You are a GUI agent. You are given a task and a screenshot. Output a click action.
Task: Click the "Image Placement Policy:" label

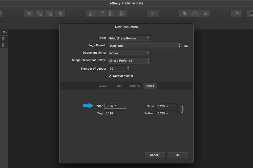[89, 60]
